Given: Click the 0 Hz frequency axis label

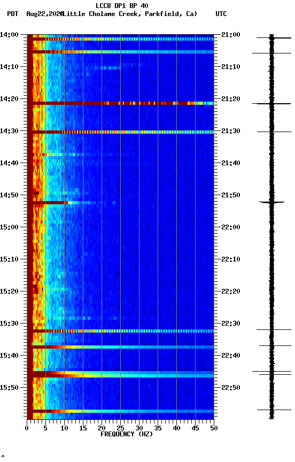Looking at the screenshot, I should click(x=27, y=428).
